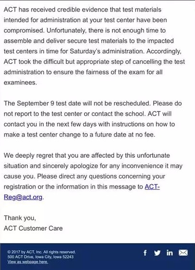
Task: Open the 'View as webpage here' link
Action: [27, 262]
